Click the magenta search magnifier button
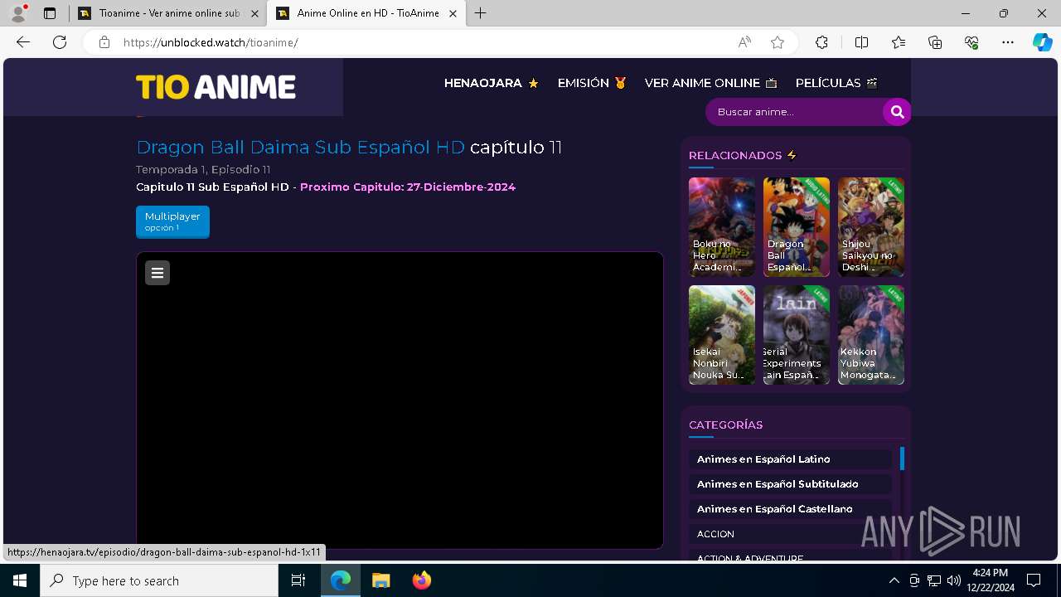1061x597 pixels. click(x=897, y=112)
